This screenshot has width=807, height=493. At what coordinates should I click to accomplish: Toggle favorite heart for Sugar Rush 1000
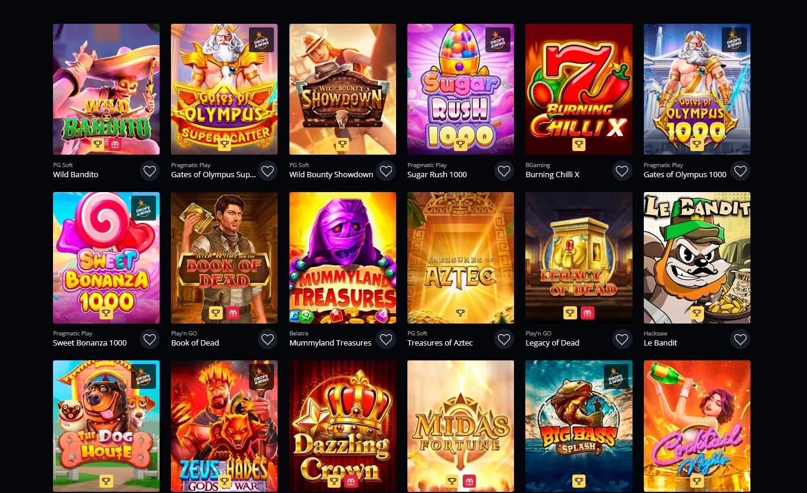click(504, 171)
